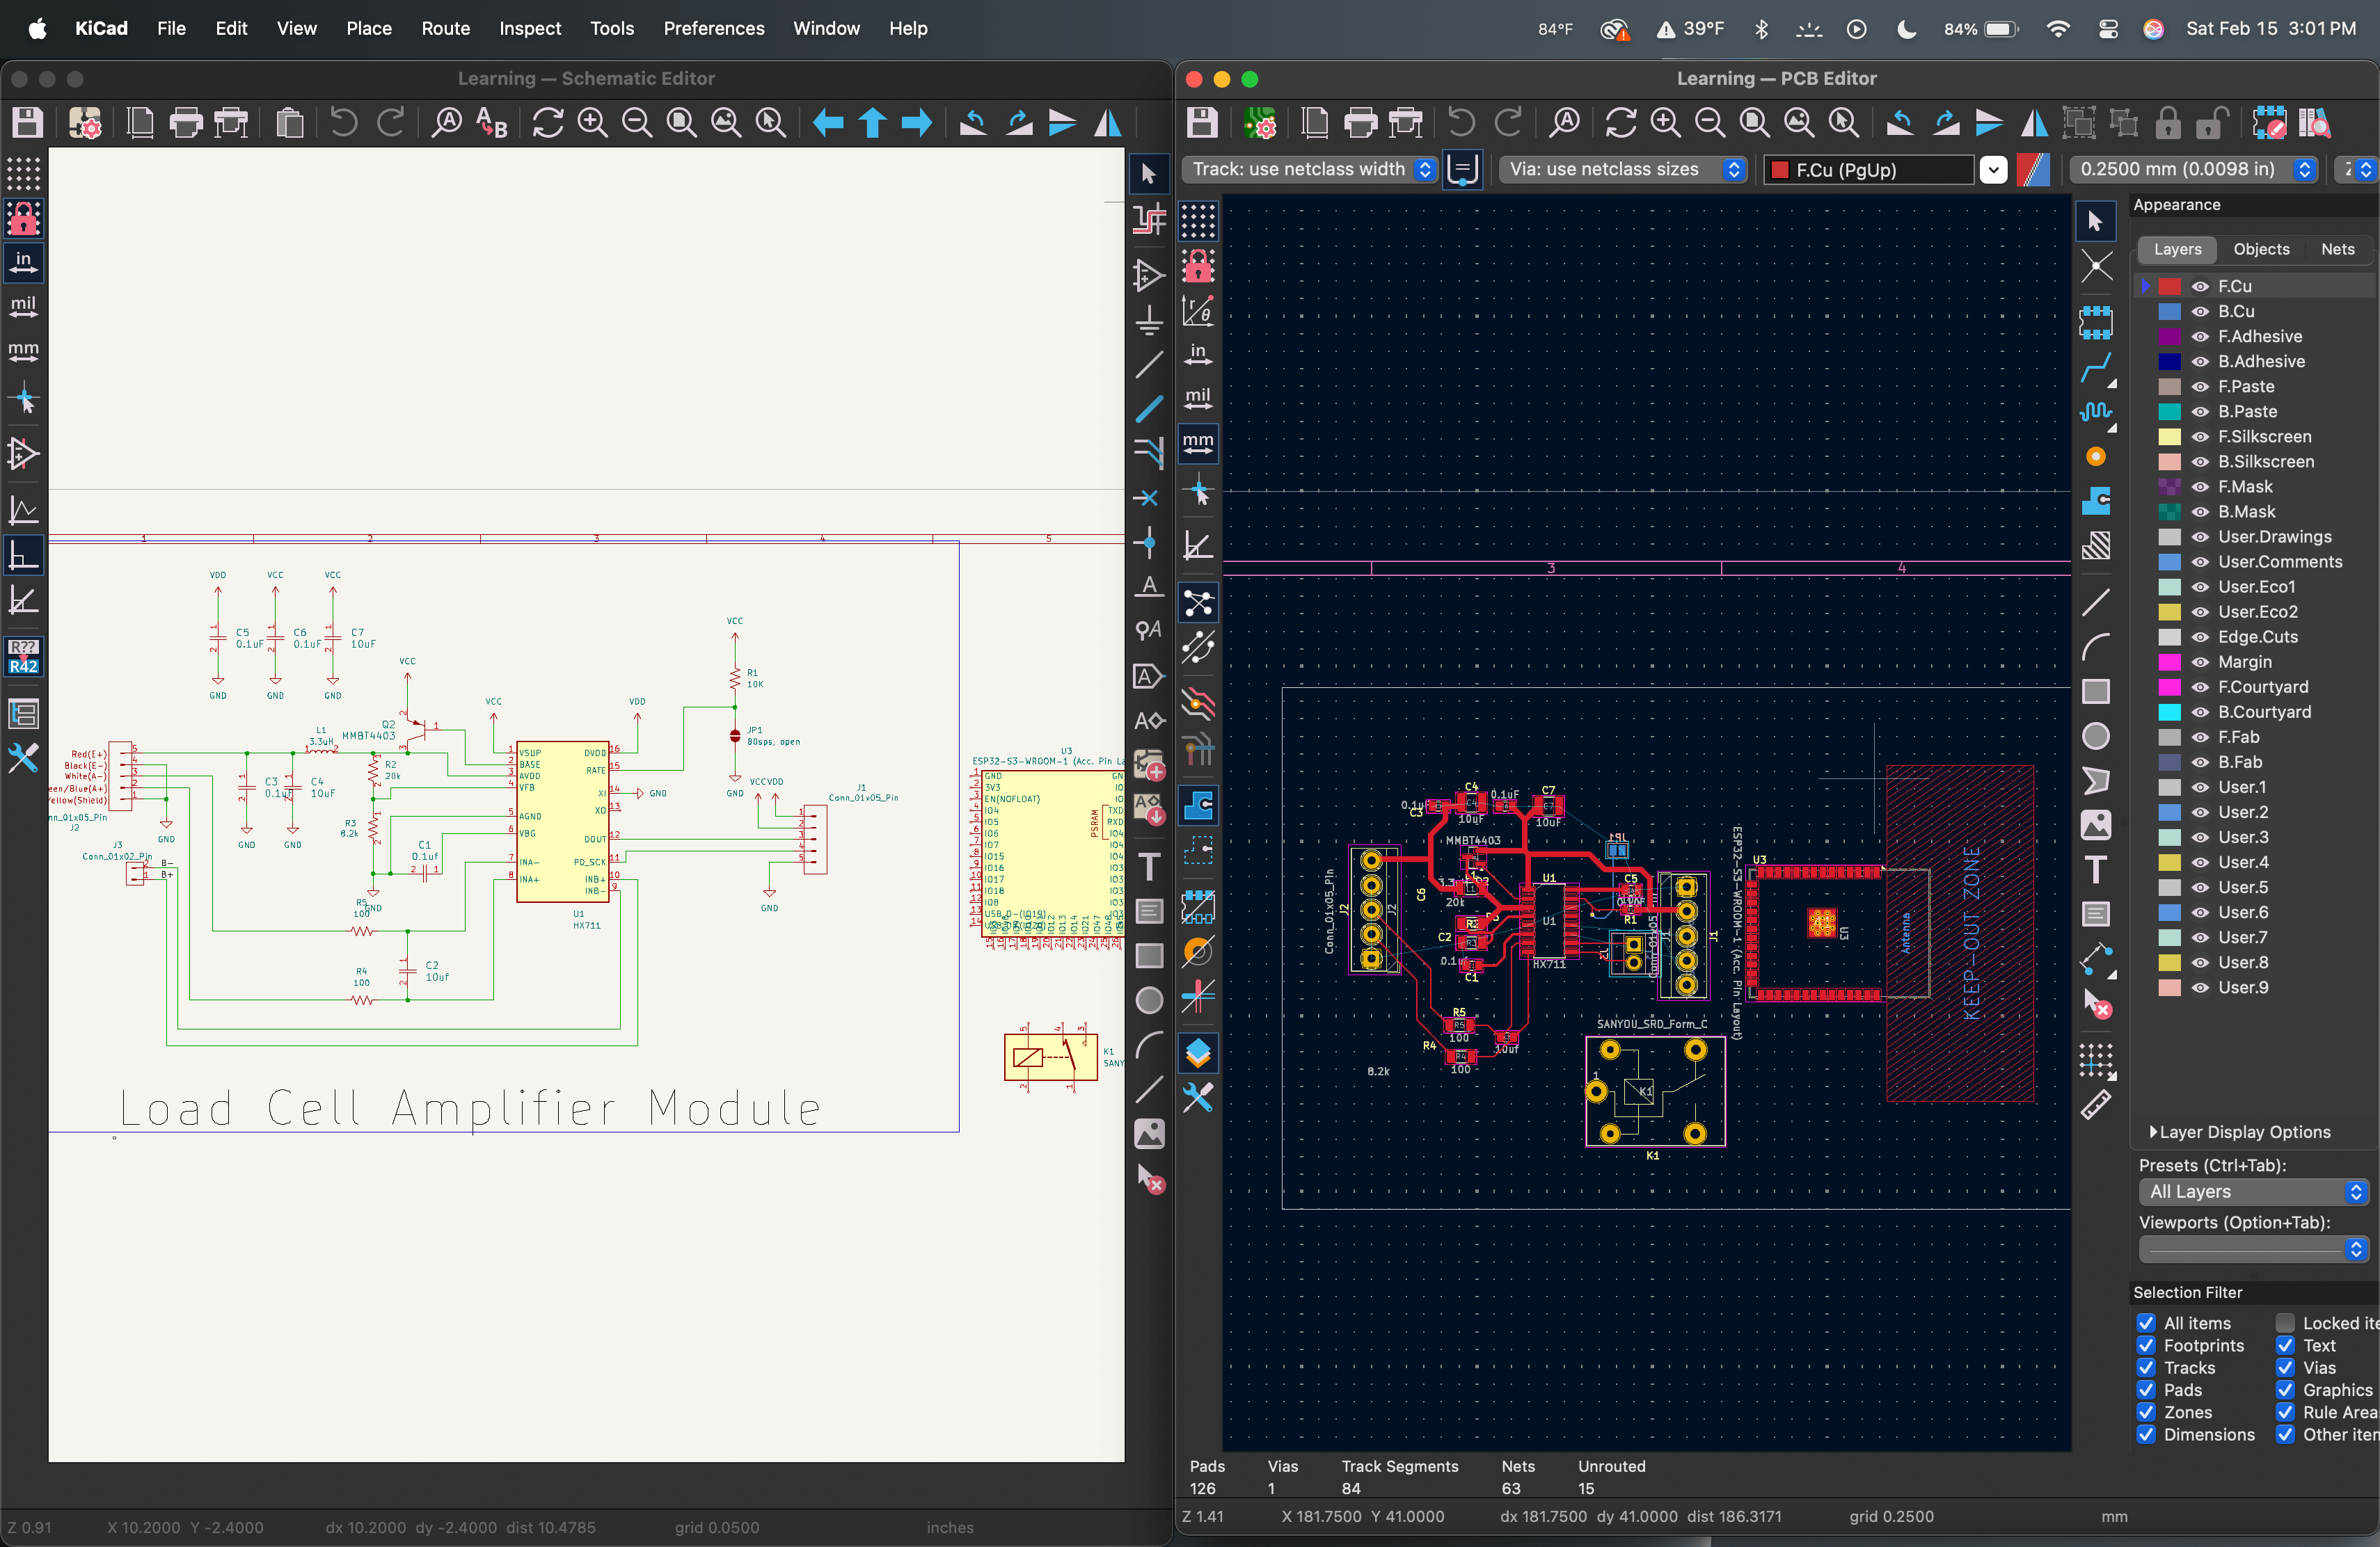Viewport: 2380px width, 1547px height.
Task: Click Zoom to Fit in PCB toolbar
Action: [1754, 122]
